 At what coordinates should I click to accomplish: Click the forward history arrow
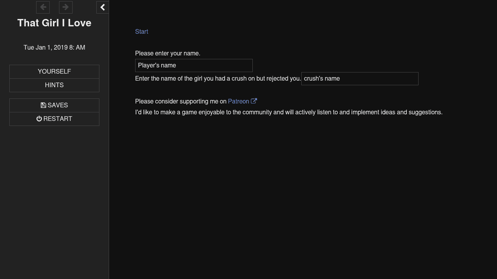tap(66, 7)
